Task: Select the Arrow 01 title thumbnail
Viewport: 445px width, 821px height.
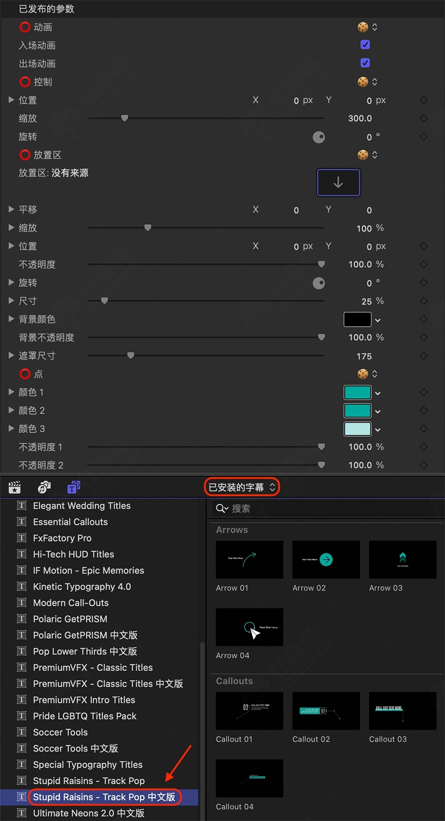Action: 250,560
